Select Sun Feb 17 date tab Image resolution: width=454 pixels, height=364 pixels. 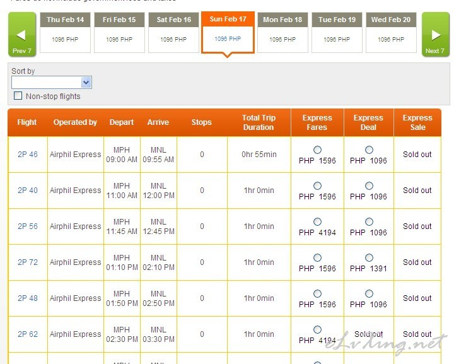pos(228,32)
